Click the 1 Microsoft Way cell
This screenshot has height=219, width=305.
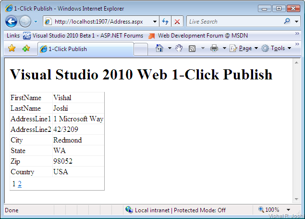click(78, 119)
